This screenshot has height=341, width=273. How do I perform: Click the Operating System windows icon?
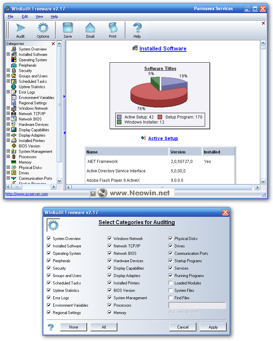[x=14, y=60]
